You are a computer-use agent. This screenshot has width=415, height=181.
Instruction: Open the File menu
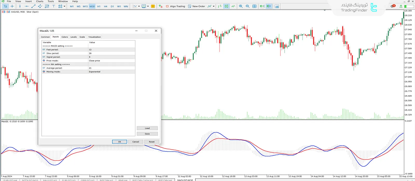(9, 1)
